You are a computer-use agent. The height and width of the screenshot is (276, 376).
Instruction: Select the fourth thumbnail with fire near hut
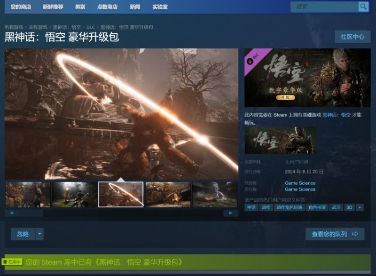168,195
